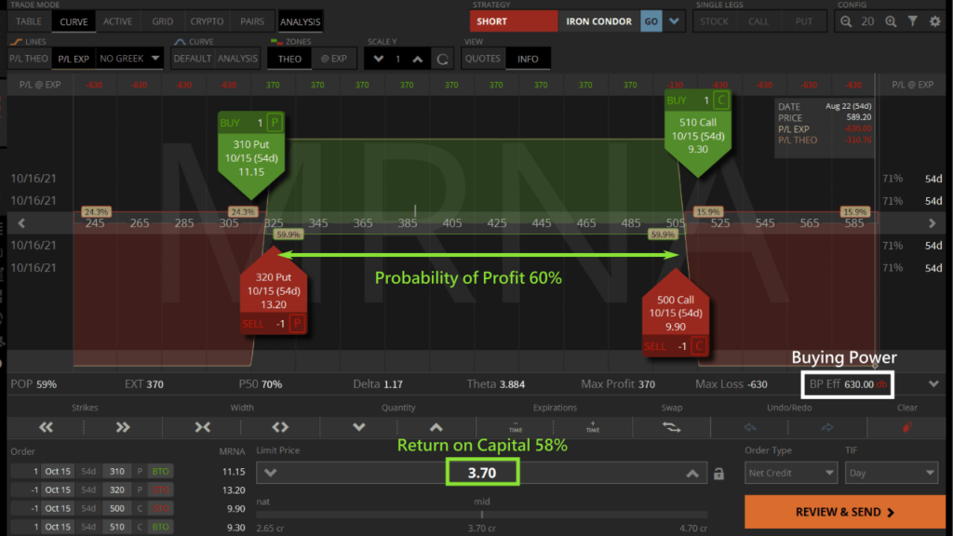Click the REVIEW & SEND button

coord(845,512)
